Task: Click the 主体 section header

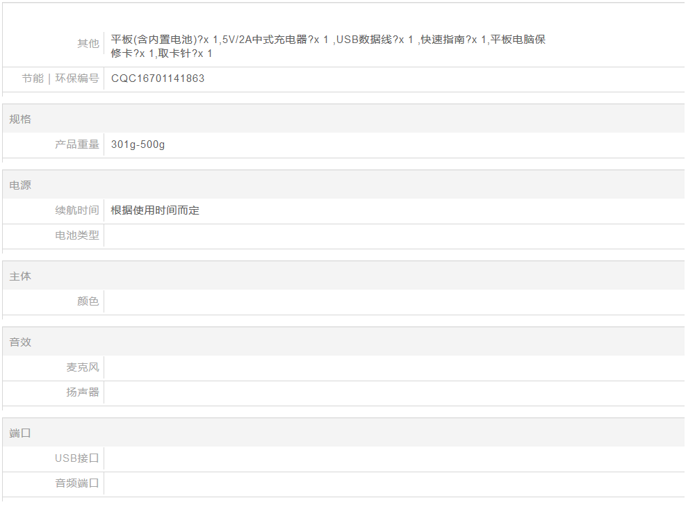Action: pos(20,276)
